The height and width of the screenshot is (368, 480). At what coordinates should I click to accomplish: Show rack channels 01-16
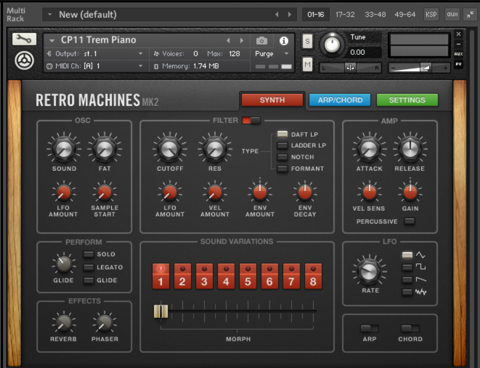click(315, 15)
